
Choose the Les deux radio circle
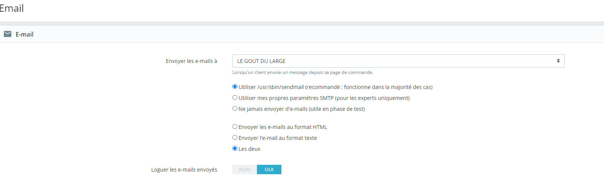coord(235,149)
